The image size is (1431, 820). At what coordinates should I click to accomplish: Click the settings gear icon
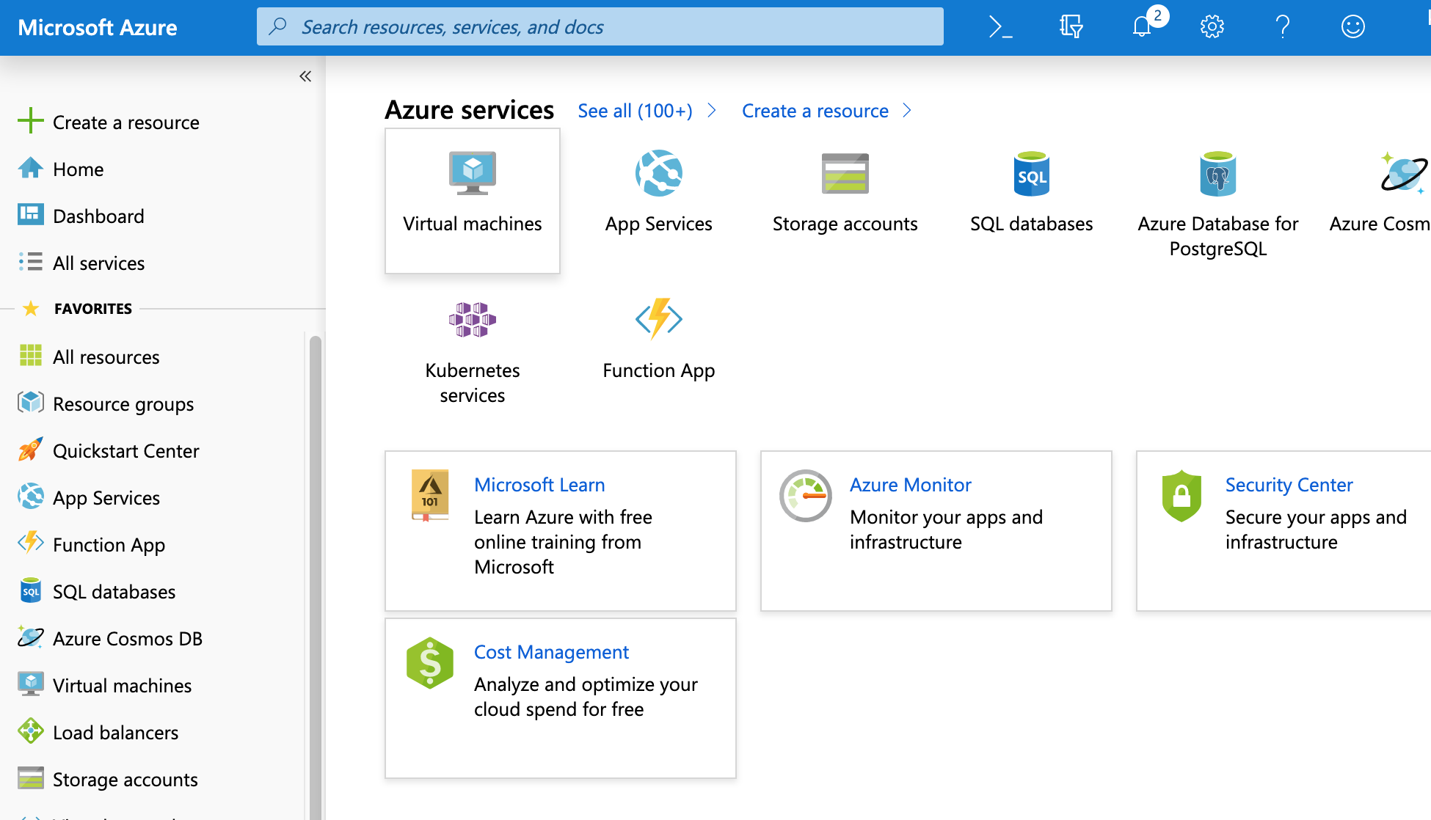[1212, 26]
